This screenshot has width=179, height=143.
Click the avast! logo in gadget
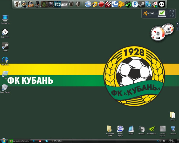149,13
